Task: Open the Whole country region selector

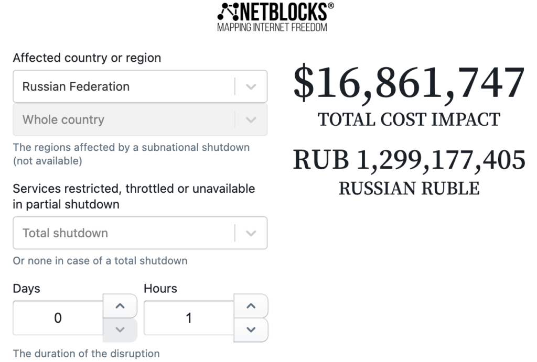Action: click(140, 120)
